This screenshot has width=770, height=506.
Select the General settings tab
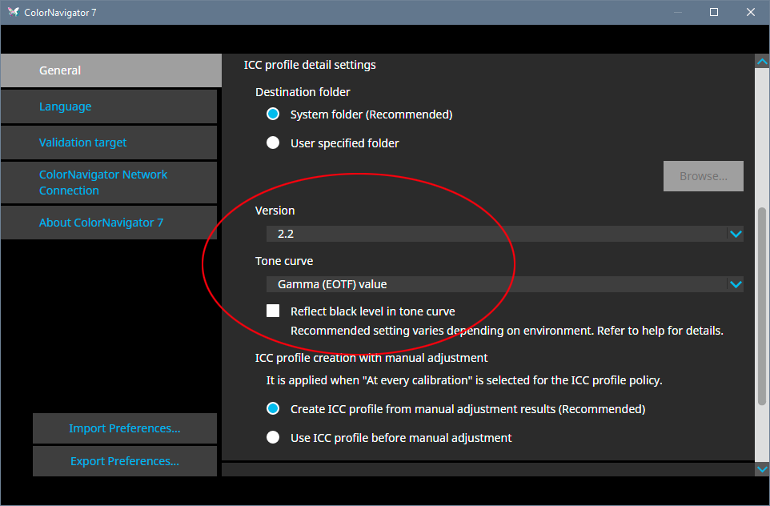[x=110, y=70]
